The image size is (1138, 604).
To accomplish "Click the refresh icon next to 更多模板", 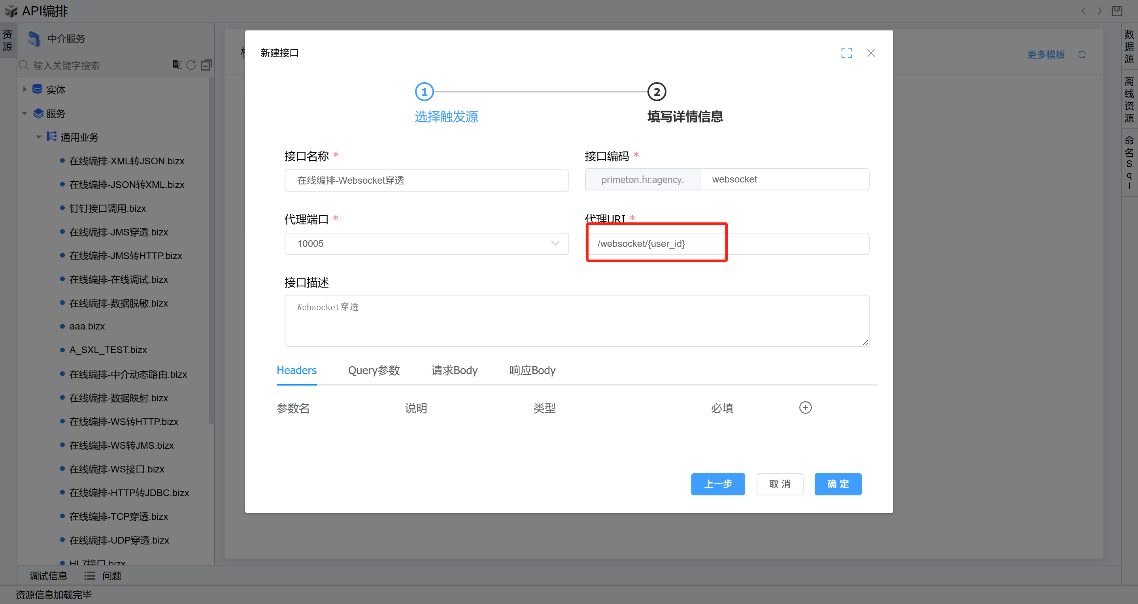I will (1081, 55).
